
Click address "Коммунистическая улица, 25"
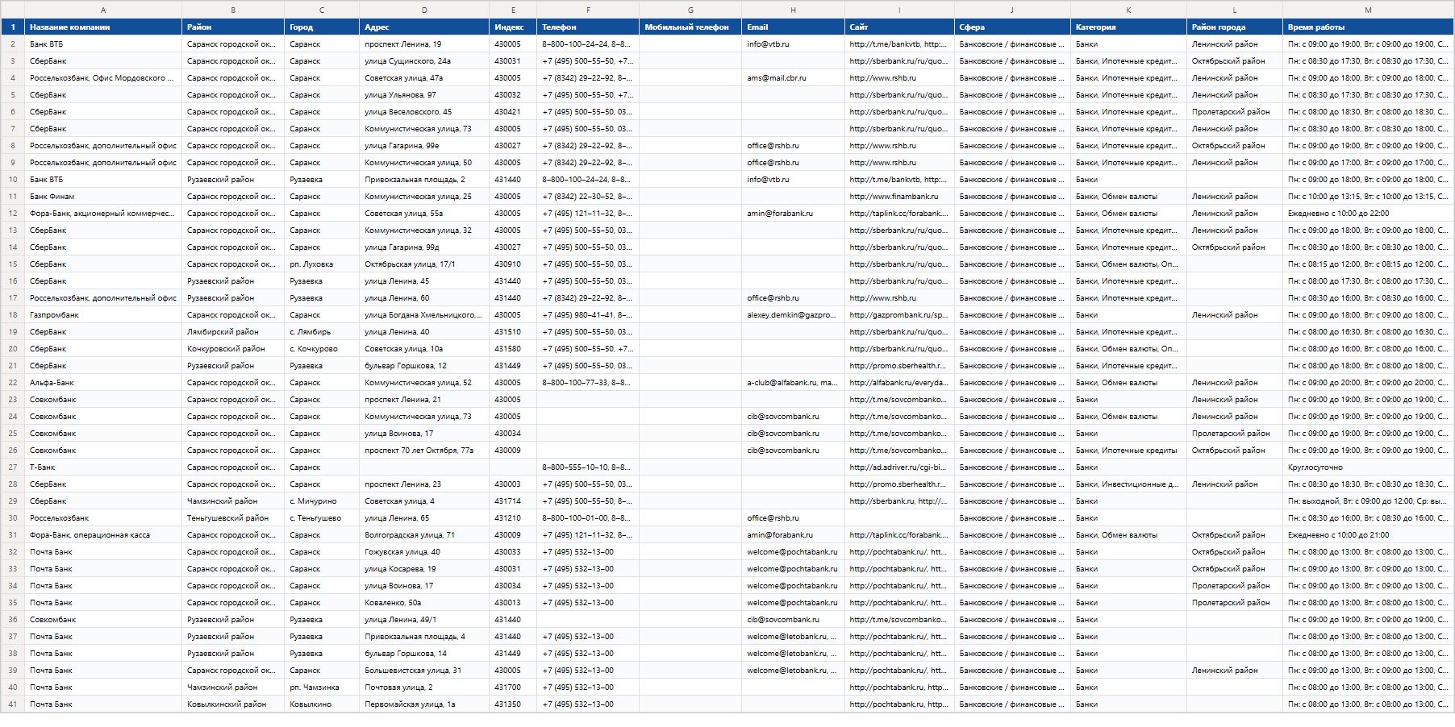(x=424, y=197)
